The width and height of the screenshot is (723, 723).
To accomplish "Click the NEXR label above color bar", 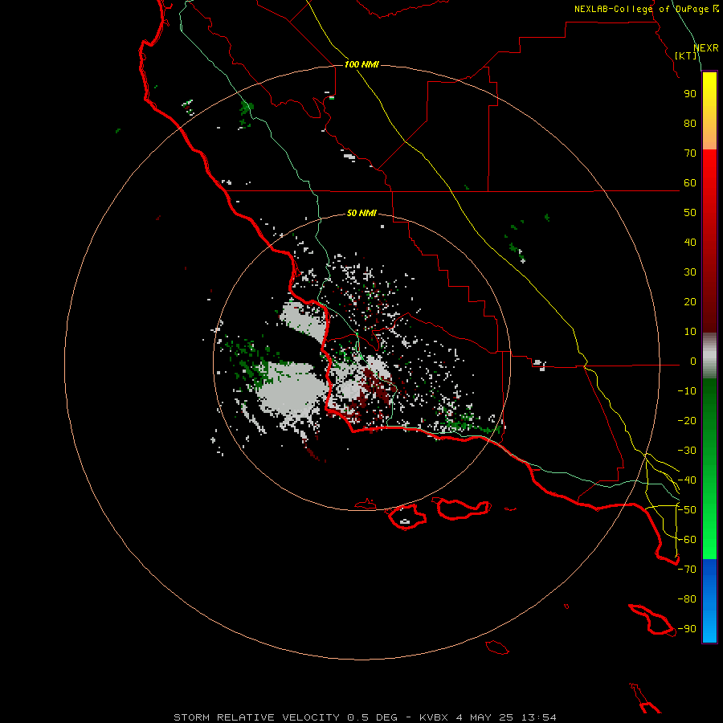I will pyautogui.click(x=705, y=48).
